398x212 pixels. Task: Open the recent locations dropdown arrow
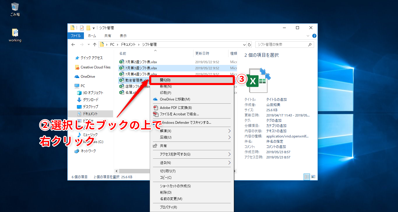89,45
